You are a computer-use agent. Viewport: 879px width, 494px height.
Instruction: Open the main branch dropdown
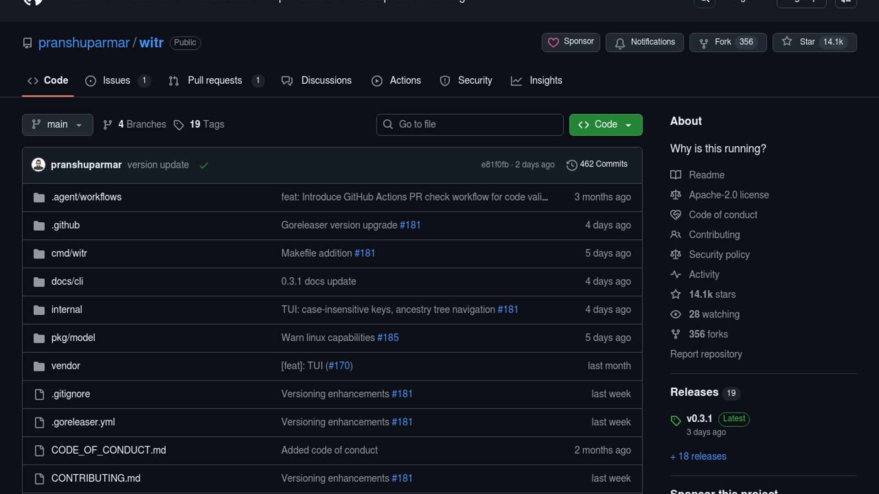click(x=57, y=125)
